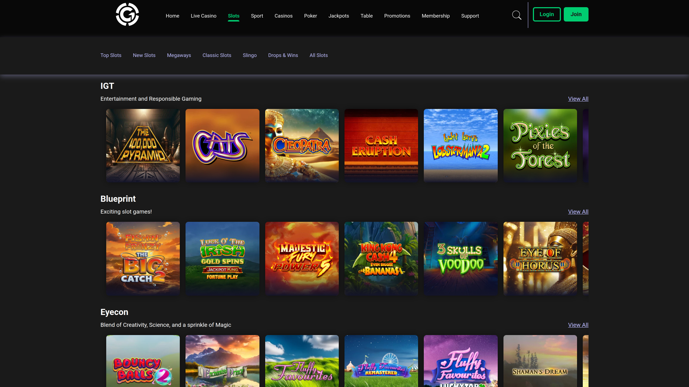Open the Sport section

click(x=257, y=16)
